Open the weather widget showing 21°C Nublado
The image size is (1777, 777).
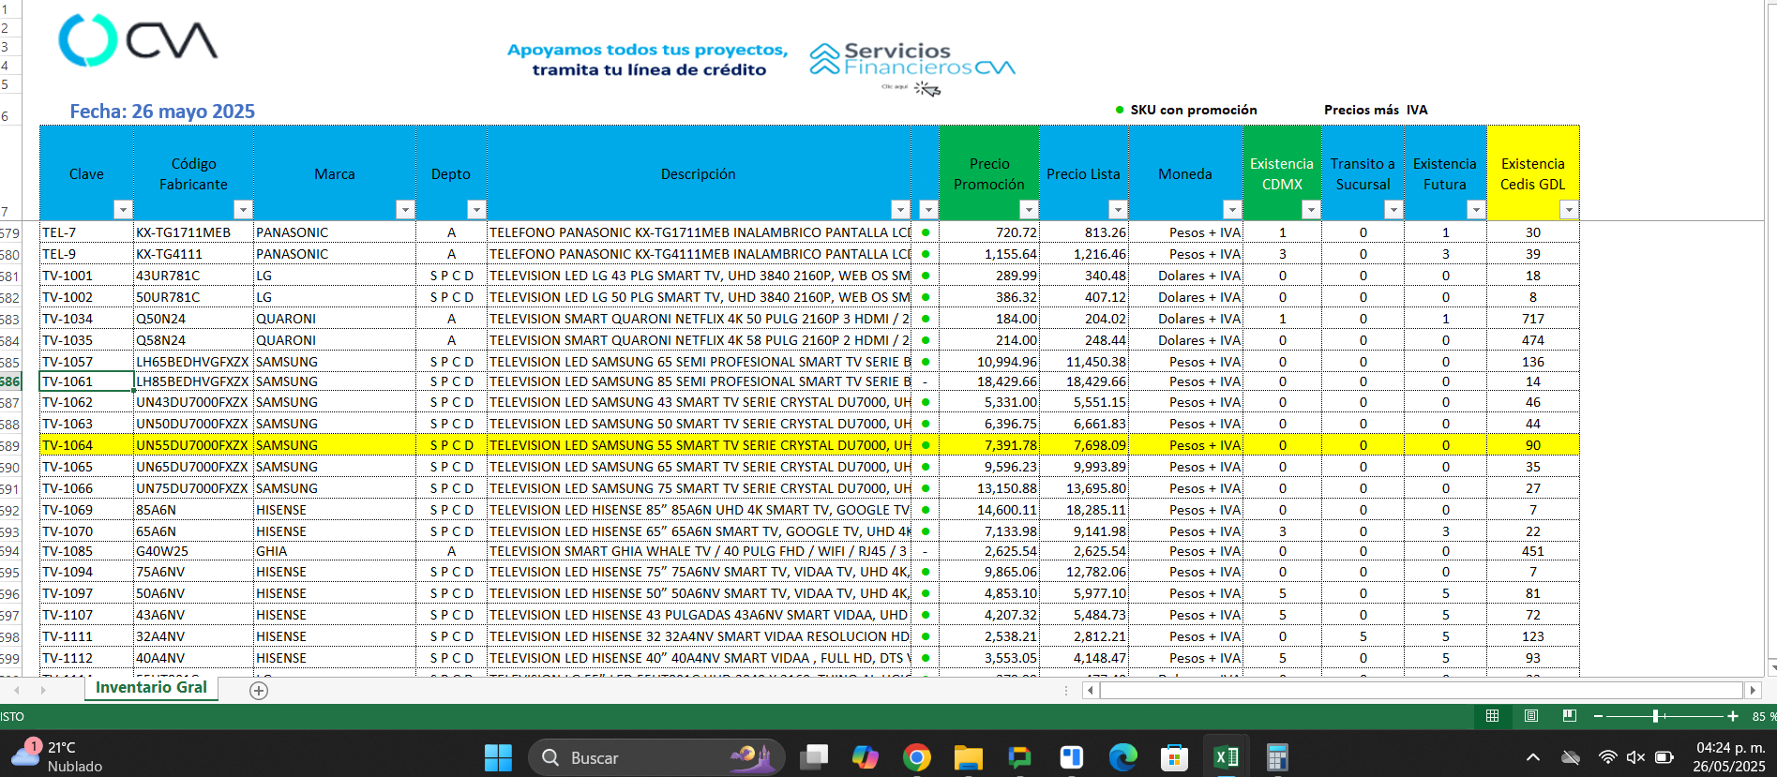(56, 756)
